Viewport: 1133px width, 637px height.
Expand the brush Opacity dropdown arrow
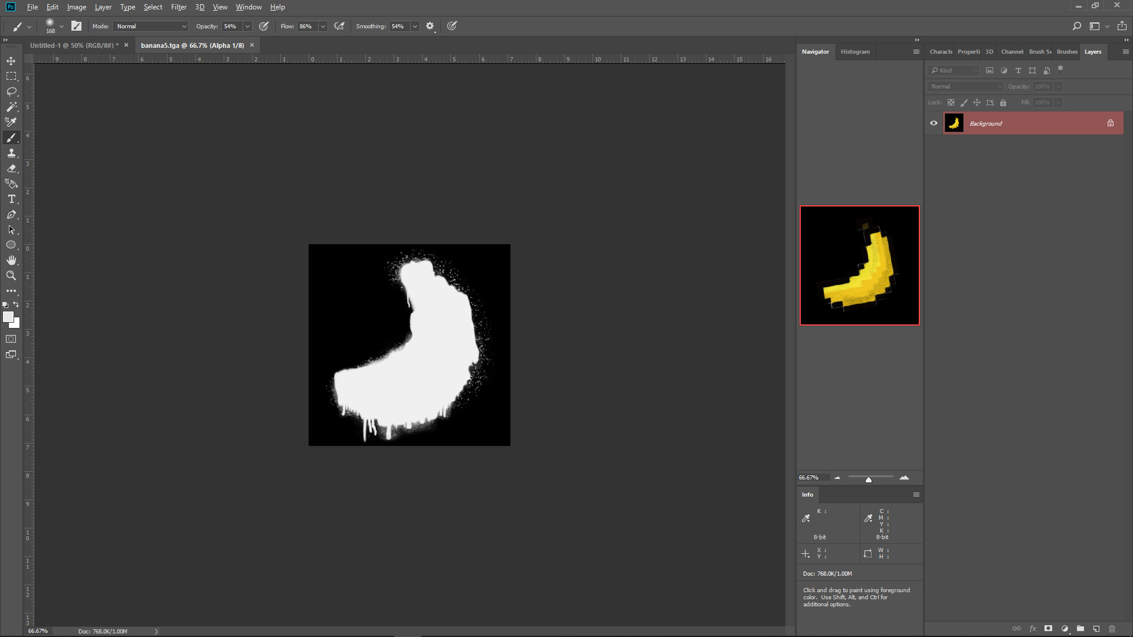coord(247,26)
